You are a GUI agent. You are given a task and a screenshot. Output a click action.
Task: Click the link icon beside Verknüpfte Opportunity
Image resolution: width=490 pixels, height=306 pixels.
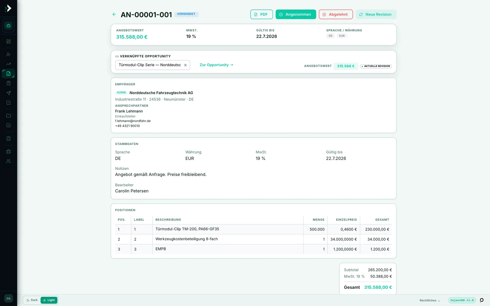tap(117, 56)
